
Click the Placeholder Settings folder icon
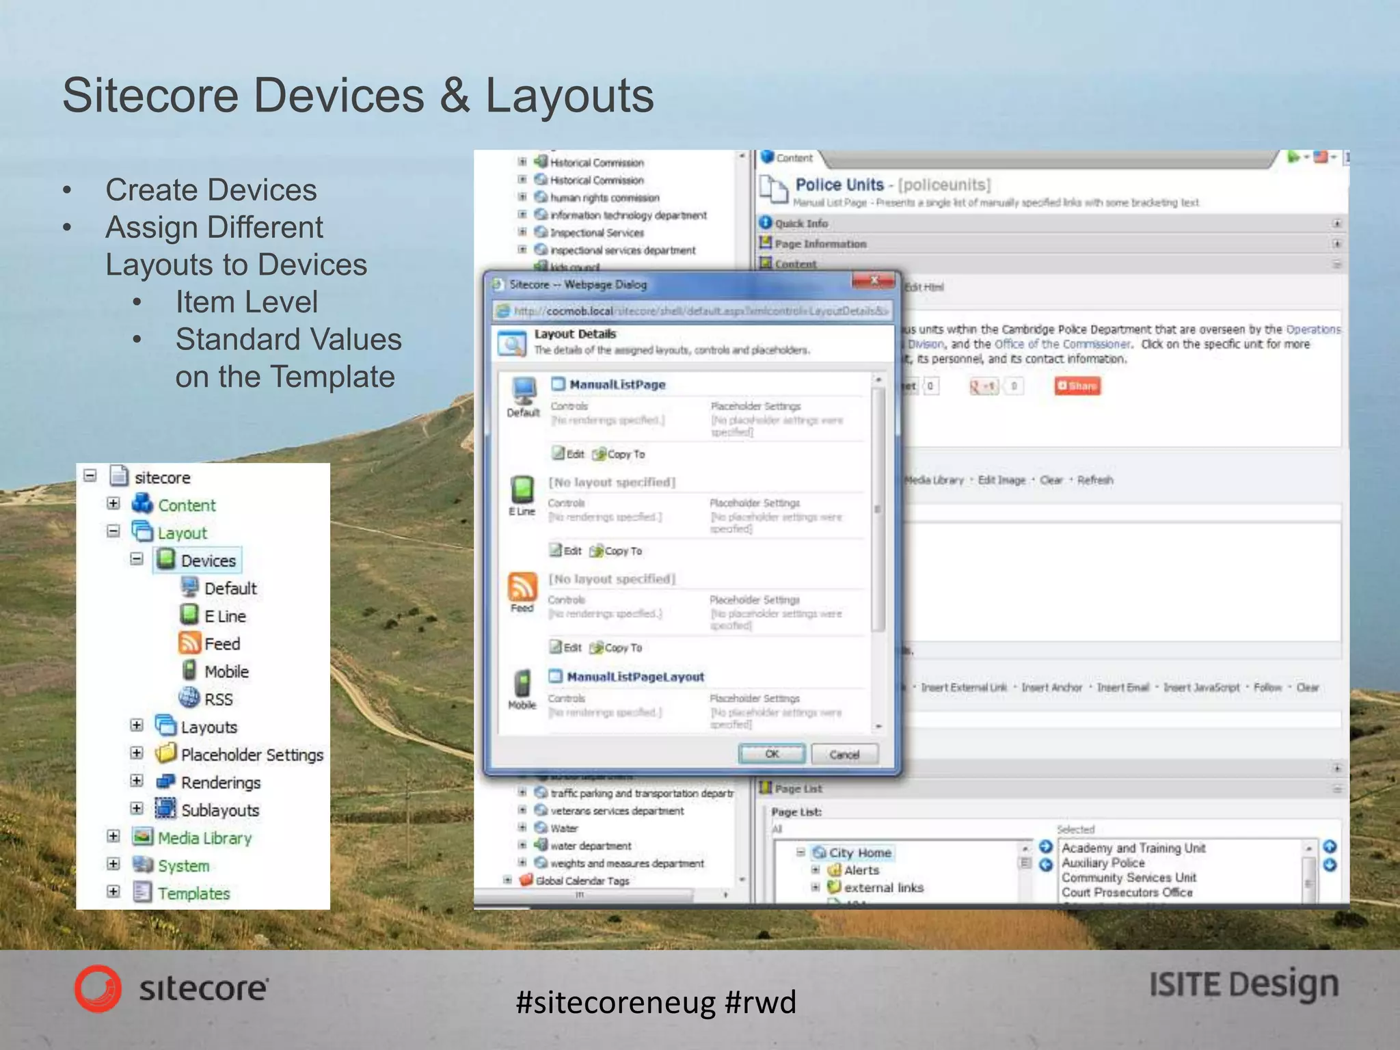point(166,753)
